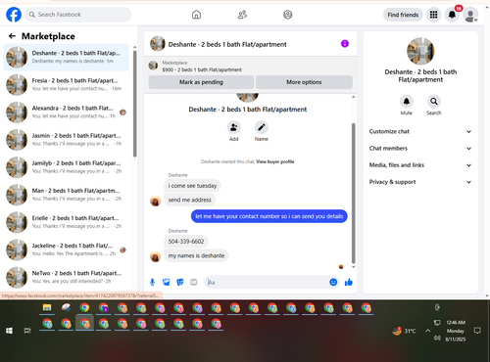The width and height of the screenshot is (490, 362).
Task: Attach a file with the photo icon
Action: [167, 282]
